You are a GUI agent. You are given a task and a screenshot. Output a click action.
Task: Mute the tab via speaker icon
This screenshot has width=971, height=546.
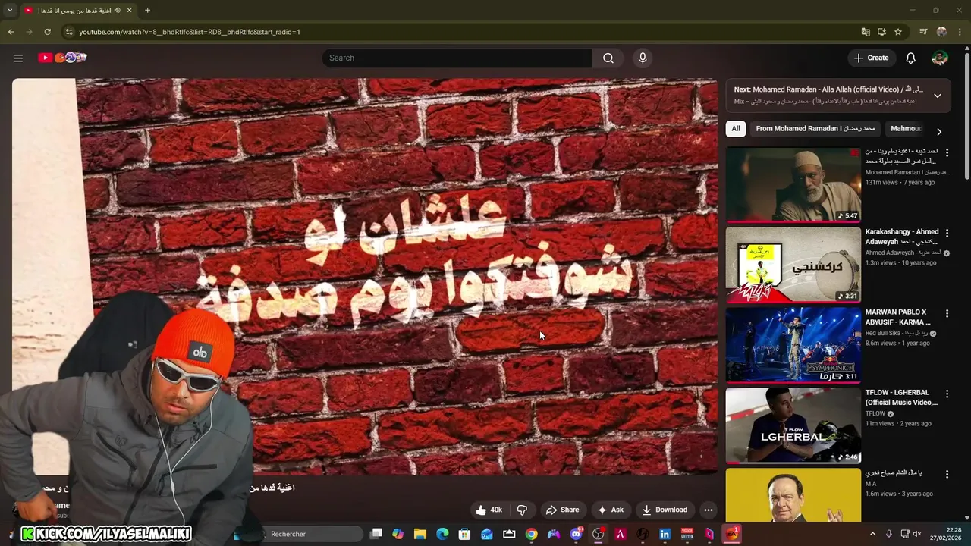pos(118,10)
